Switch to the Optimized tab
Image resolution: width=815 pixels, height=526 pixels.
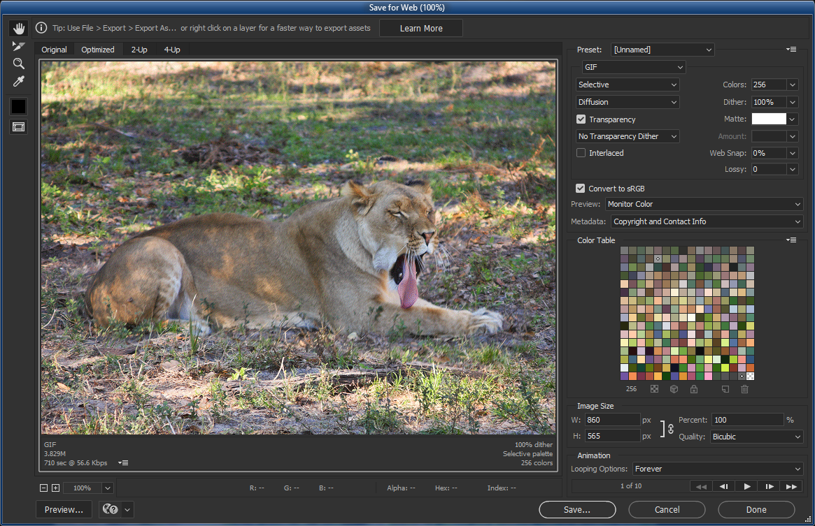click(x=98, y=50)
